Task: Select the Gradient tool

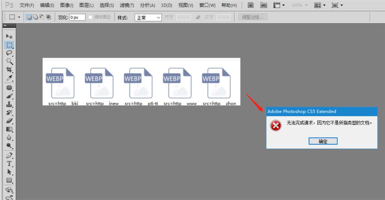Action: click(x=9, y=129)
